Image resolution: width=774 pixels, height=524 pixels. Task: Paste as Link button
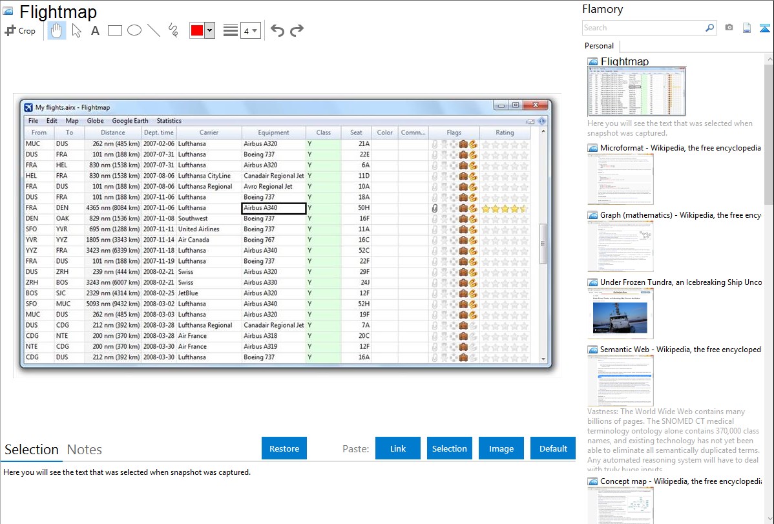pyautogui.click(x=398, y=448)
